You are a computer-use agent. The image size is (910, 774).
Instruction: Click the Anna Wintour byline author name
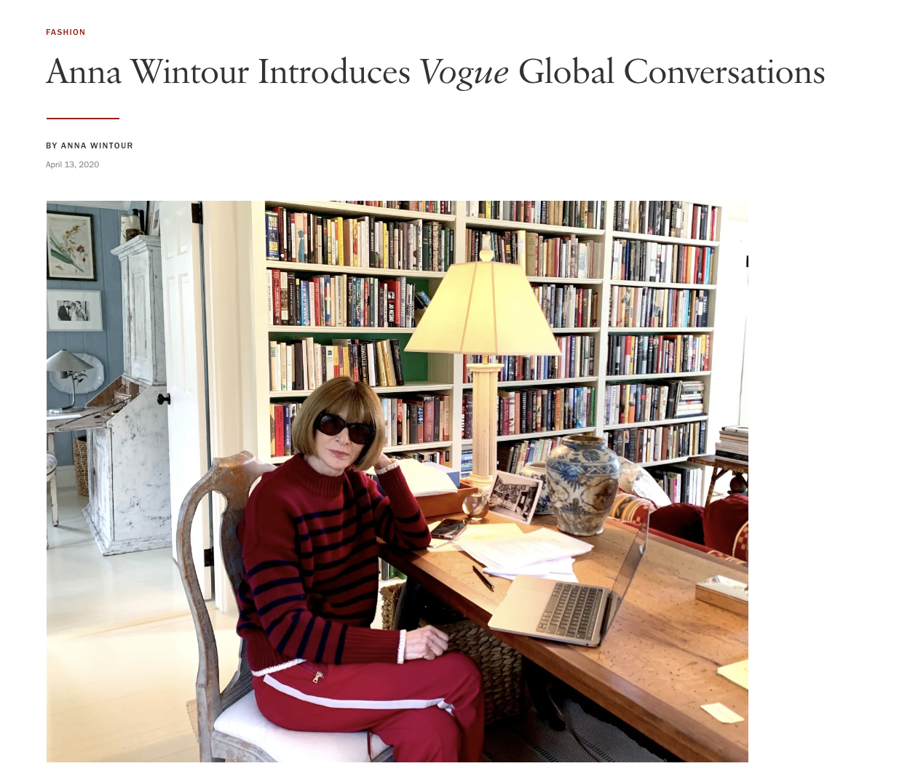tap(97, 145)
